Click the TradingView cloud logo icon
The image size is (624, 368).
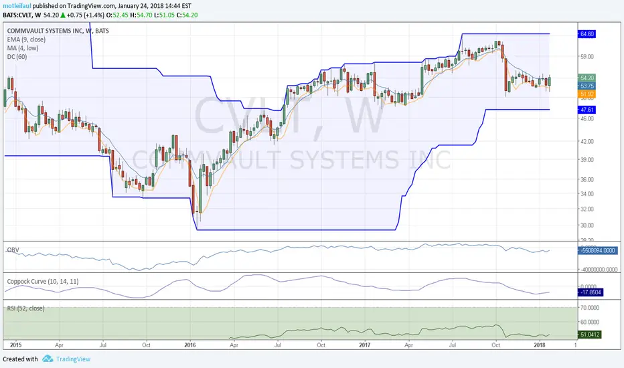[x=48, y=359]
